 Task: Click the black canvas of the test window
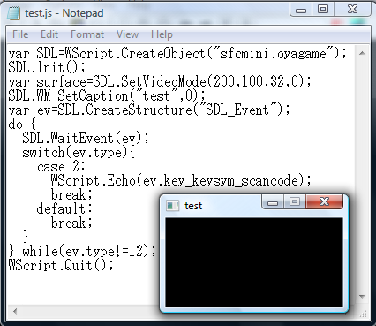[x=254, y=262]
